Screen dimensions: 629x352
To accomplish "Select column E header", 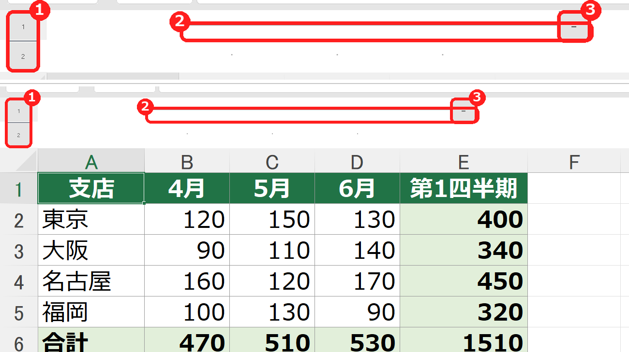I will 464,161.
